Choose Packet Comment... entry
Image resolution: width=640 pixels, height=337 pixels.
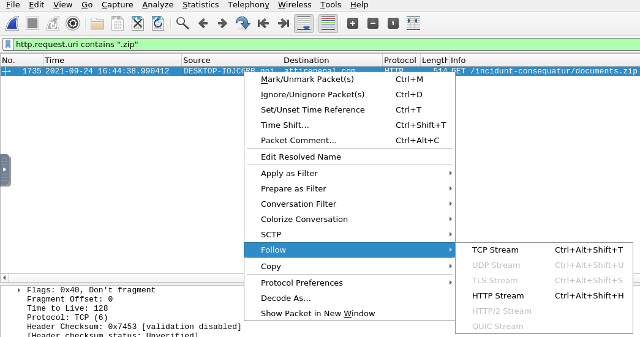click(349, 140)
